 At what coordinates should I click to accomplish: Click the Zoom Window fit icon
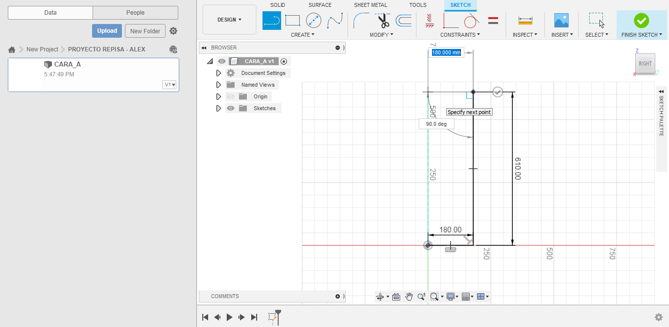coord(434,297)
